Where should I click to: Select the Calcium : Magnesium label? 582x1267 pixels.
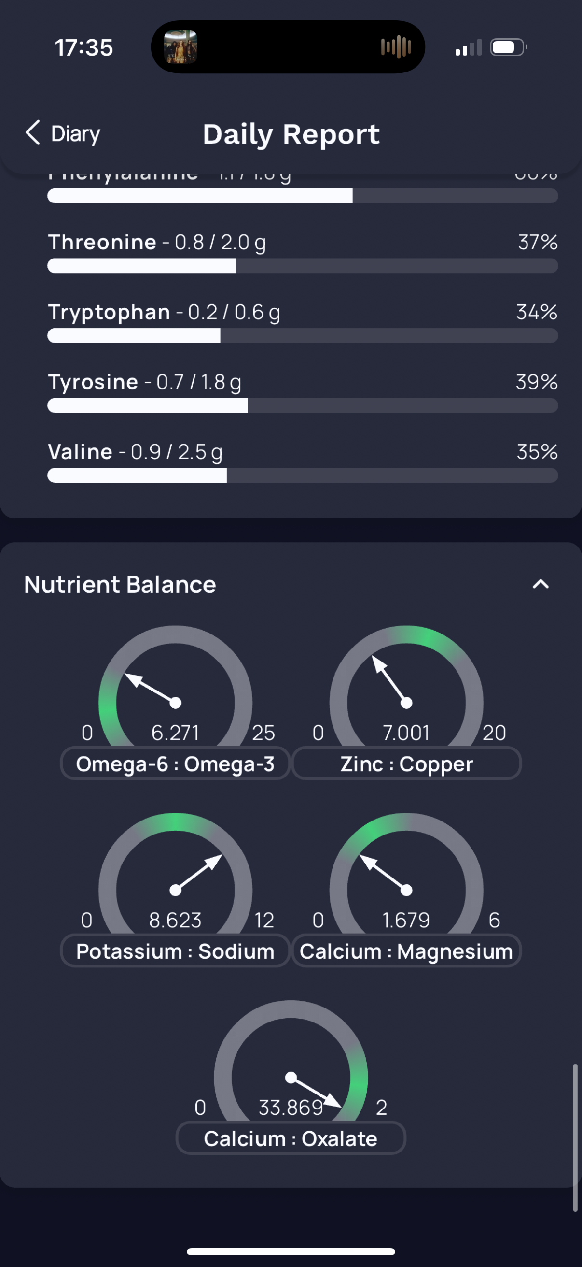(407, 951)
